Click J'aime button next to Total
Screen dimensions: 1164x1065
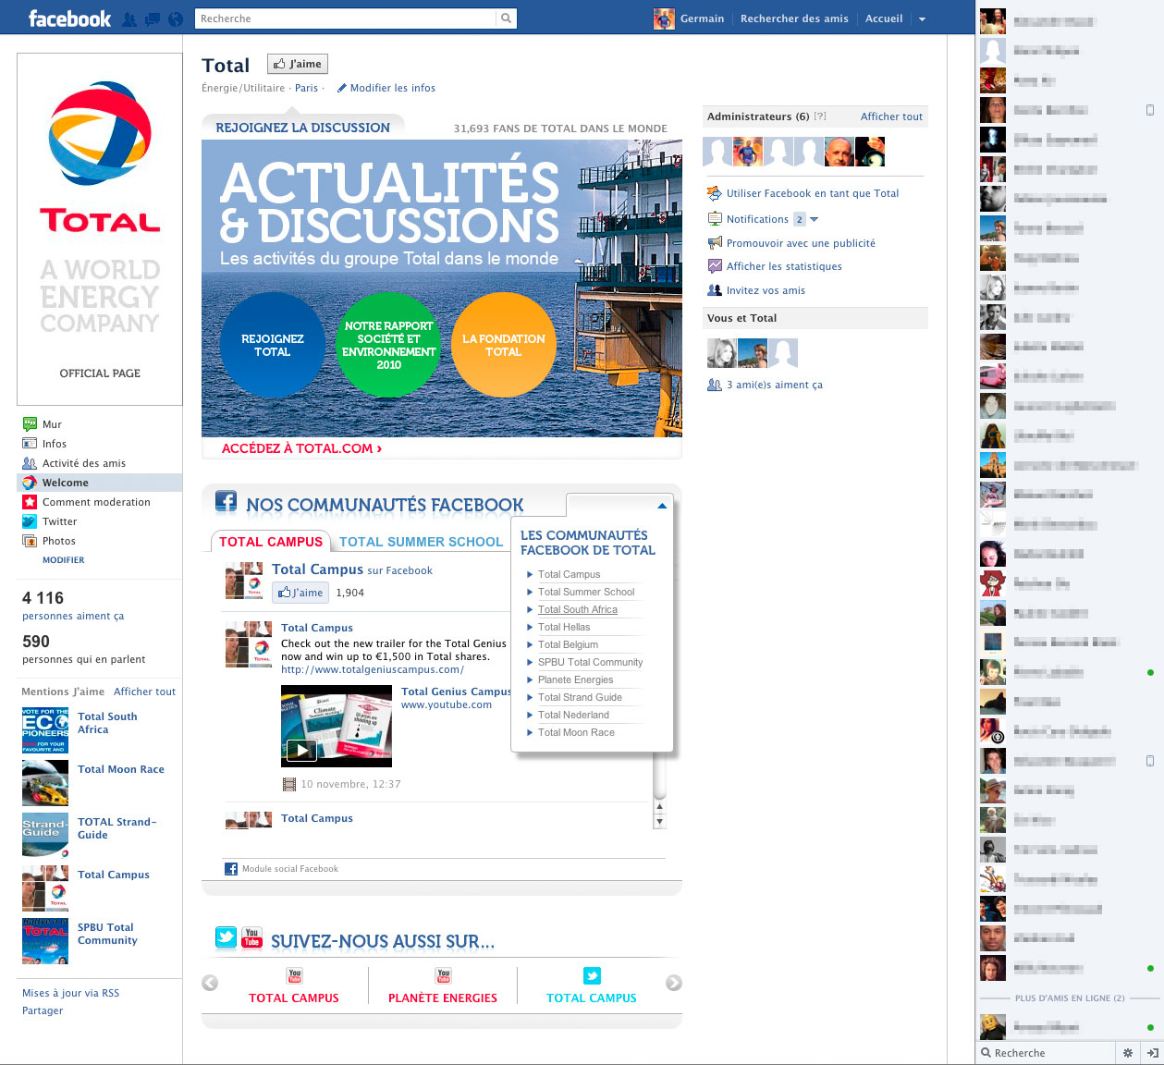pos(298,64)
